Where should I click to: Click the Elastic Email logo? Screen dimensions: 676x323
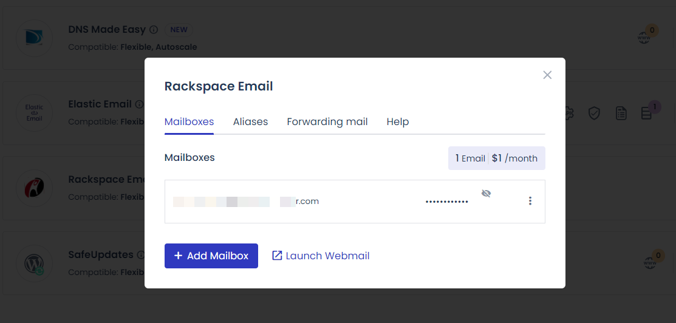click(35, 113)
